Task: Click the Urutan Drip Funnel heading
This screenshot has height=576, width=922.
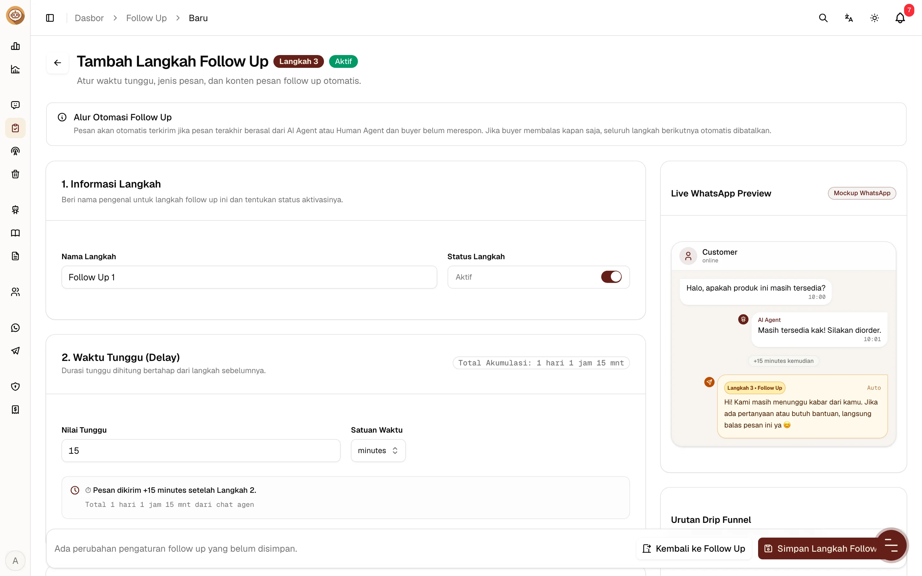Action: coord(711,520)
